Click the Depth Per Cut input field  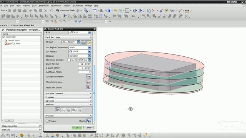85,64
